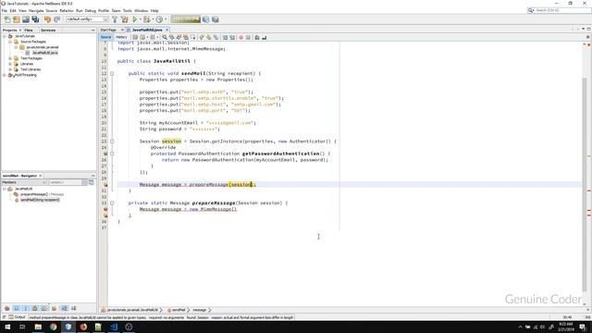The width and height of the screenshot is (592, 333).
Task: Open Windows Start menu
Action: click(x=7, y=327)
